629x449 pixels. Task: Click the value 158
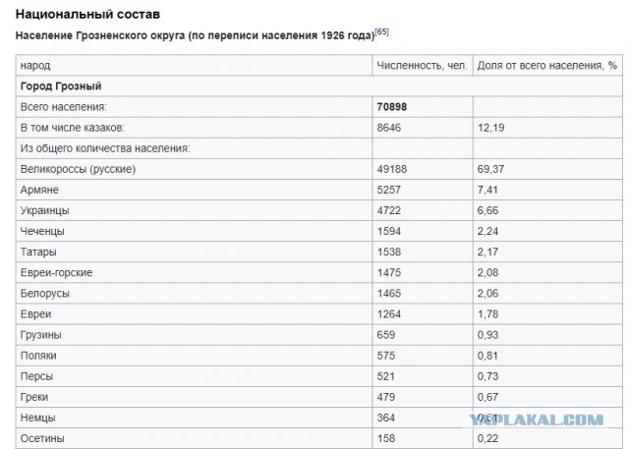pos(386,438)
